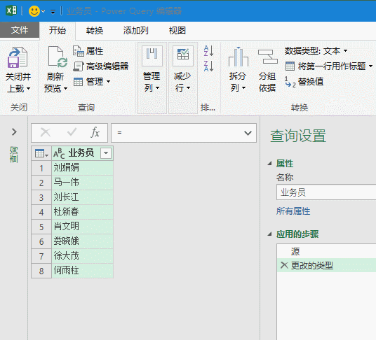The image size is (376, 340).
Task: Select the cell 刘长江
Action: tap(82, 197)
